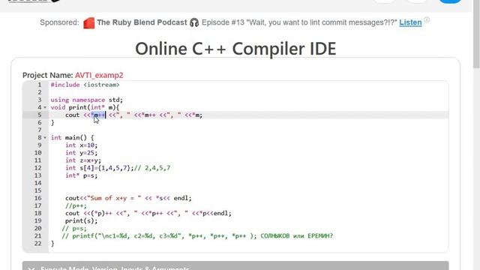Click the '// p=s;' comment on line 20
This screenshot has width=480, height=270.
click(x=74, y=228)
